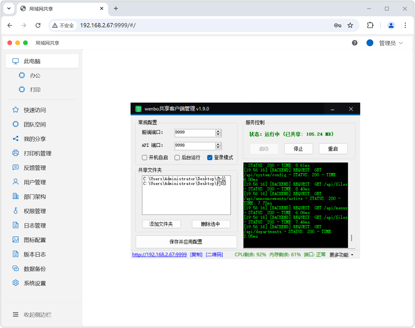Uncheck the 登录模式 checkbox
The image size is (415, 328).
click(x=210, y=157)
